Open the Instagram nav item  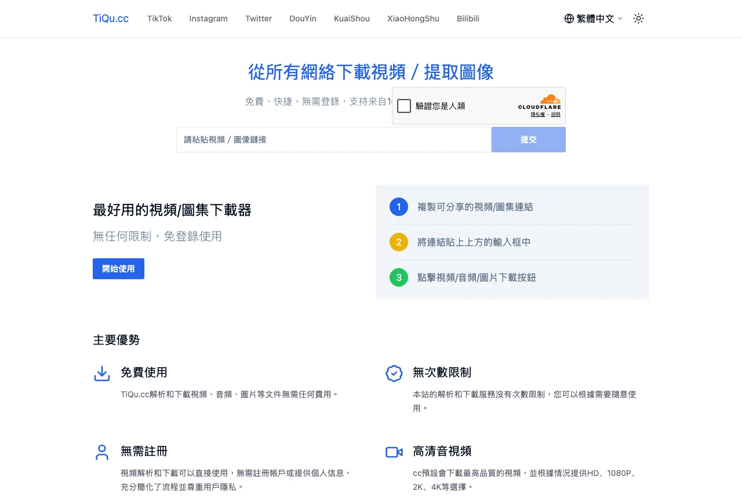[x=209, y=19]
